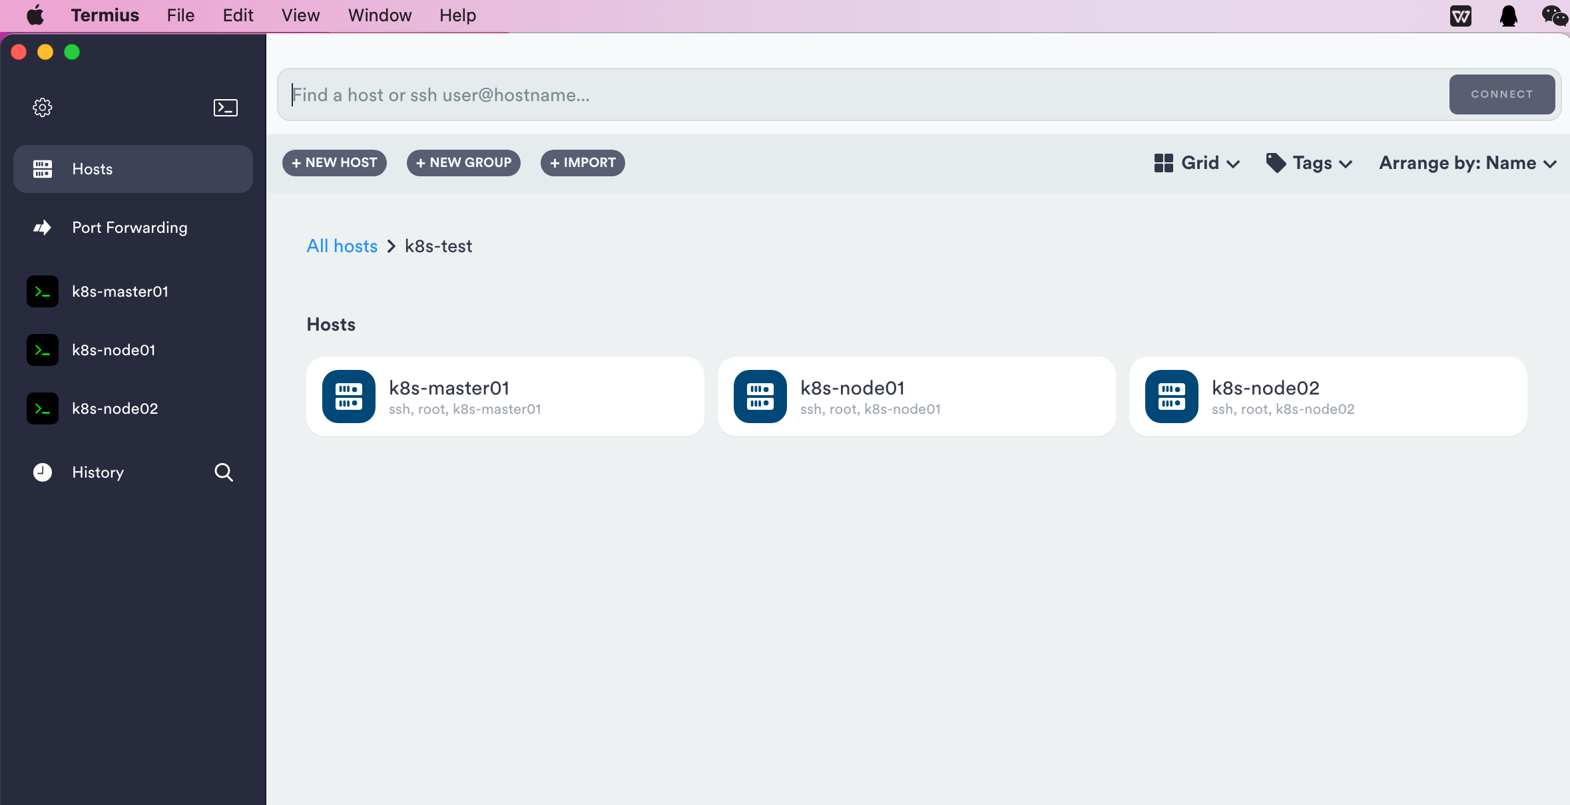Click the k8s-node01 terminal icon in sidebar

pyautogui.click(x=43, y=350)
